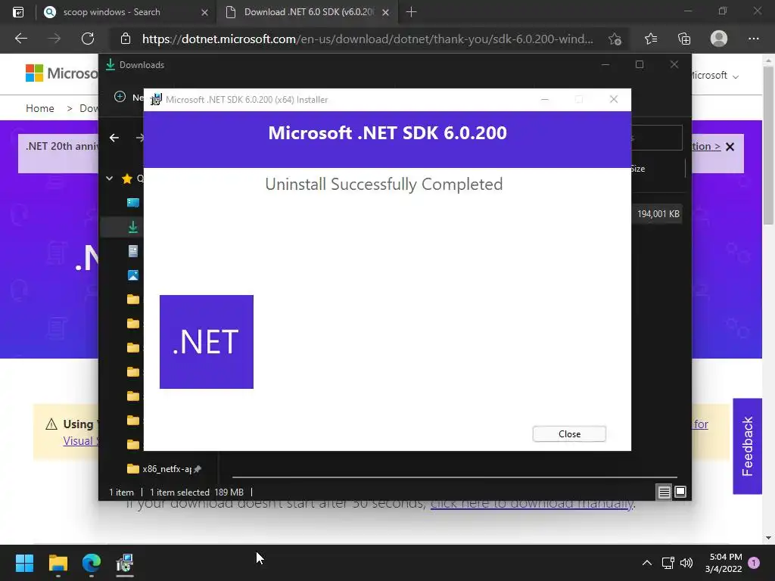Collapse the Quick access tree in Downloads

tap(109, 179)
